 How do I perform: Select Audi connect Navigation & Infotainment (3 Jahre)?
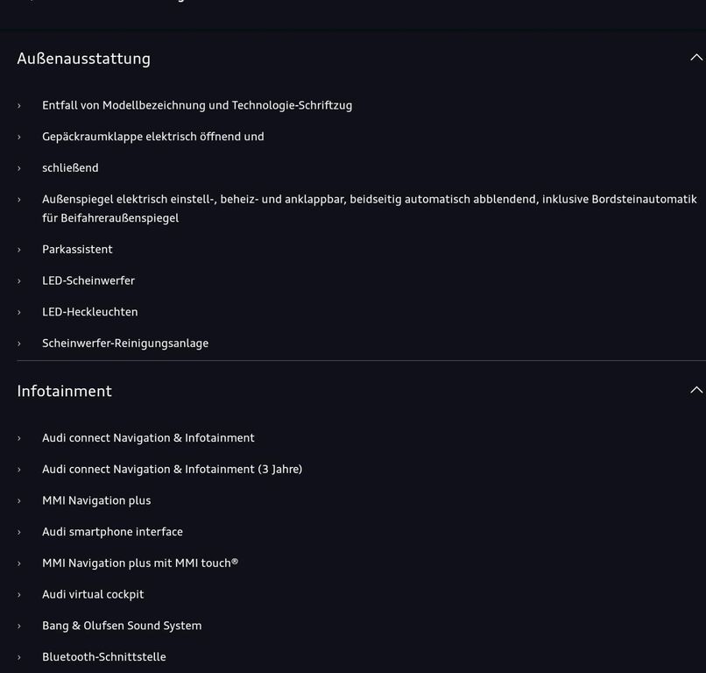point(172,470)
